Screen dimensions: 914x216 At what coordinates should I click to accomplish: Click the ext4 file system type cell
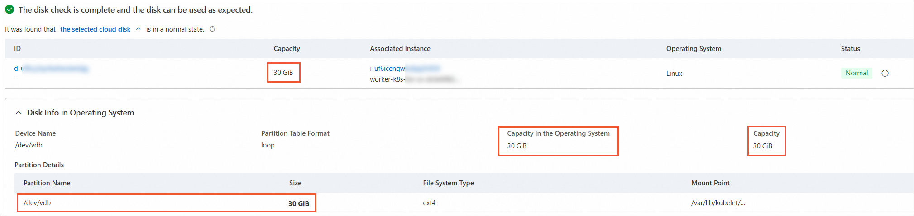429,203
